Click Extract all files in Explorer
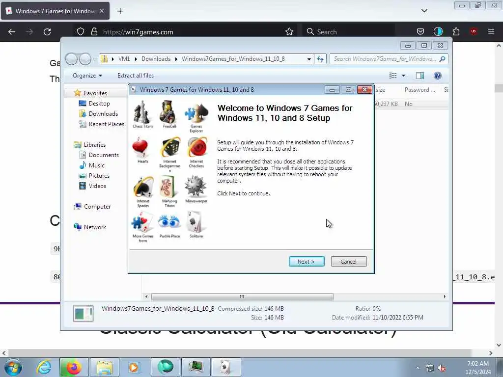503x377 pixels. tap(136, 76)
